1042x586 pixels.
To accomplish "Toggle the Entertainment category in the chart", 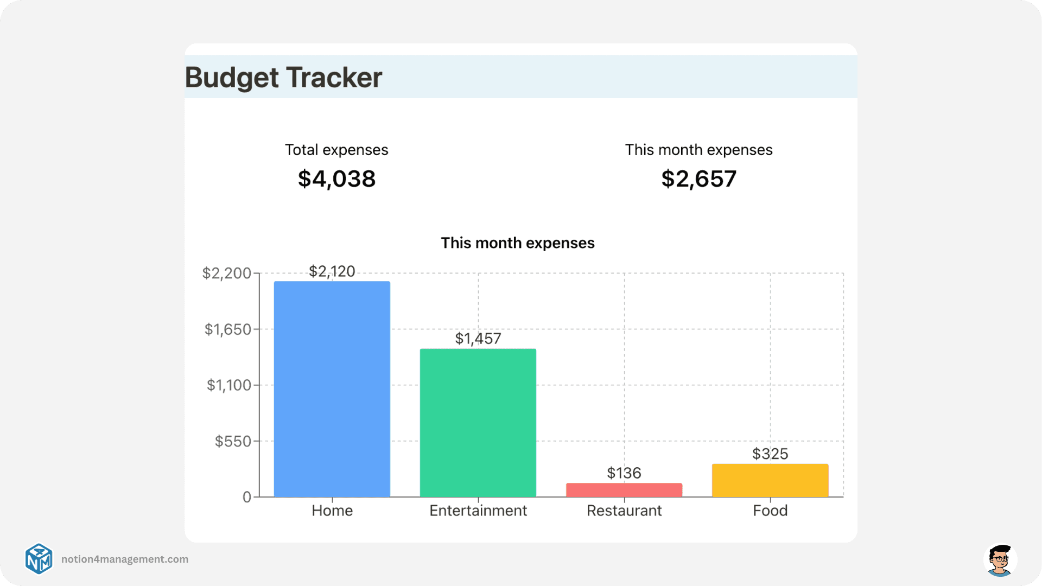I will pyautogui.click(x=478, y=510).
